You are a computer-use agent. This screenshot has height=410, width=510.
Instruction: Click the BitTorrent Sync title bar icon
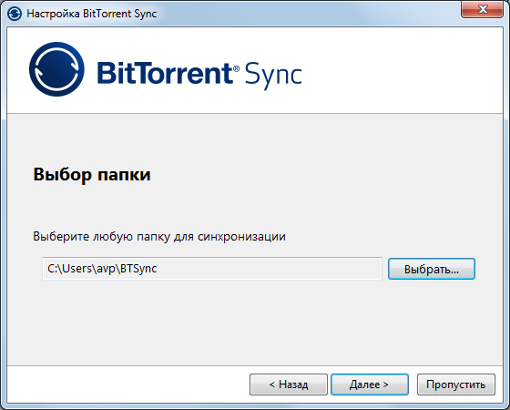pos(15,14)
